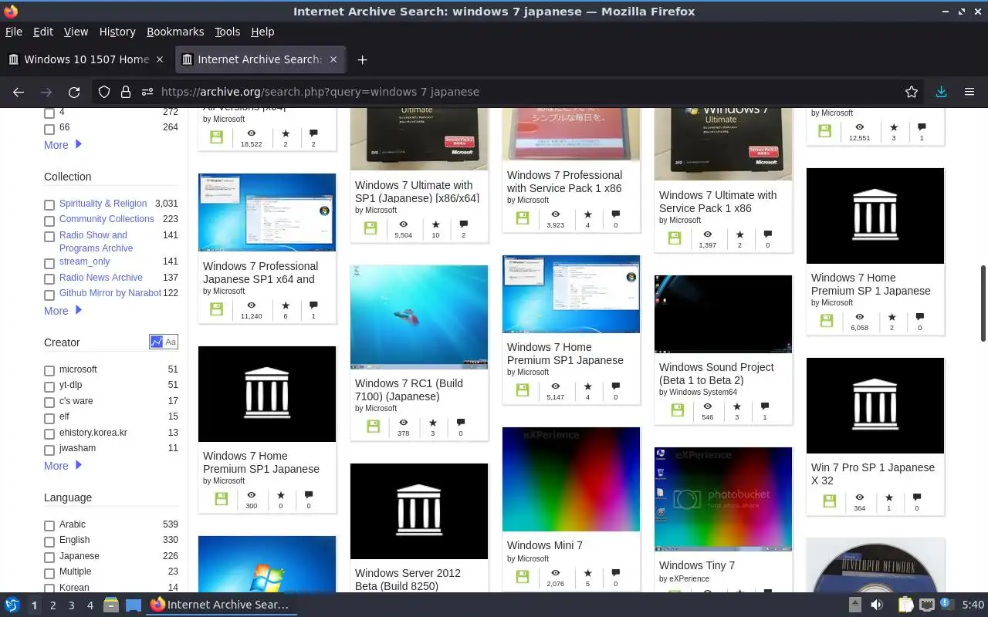Click the favorites star under Windows 7 Ultimate with SP1 (Japanese)

(435, 224)
